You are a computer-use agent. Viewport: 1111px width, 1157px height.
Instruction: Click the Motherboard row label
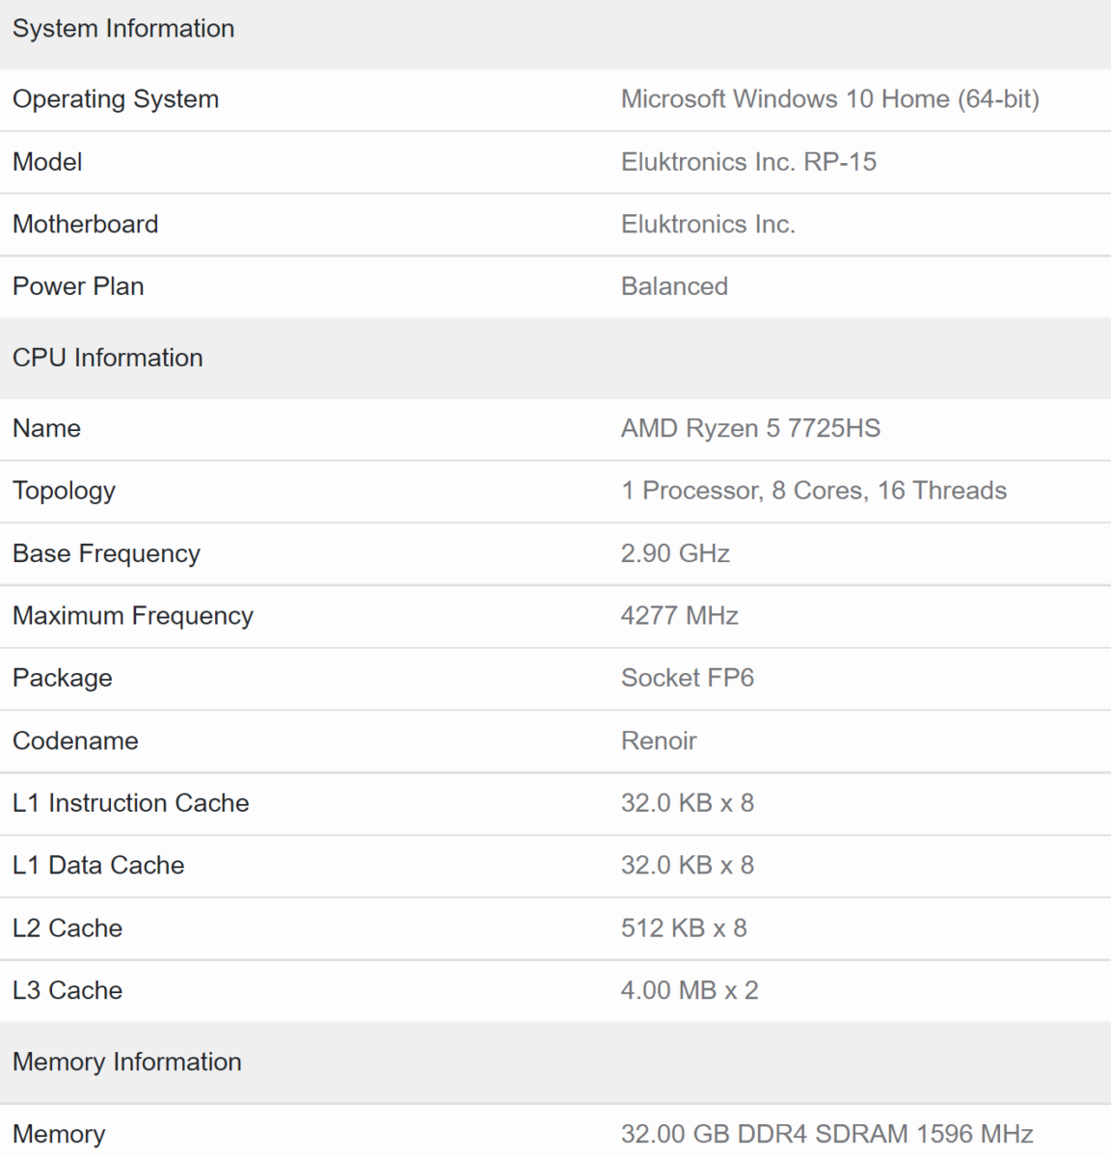tap(85, 225)
